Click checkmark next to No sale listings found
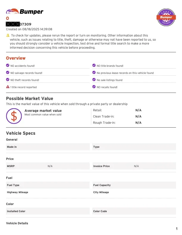Image resolution: width=182 pixels, height=235 pixels. click(x=94, y=80)
